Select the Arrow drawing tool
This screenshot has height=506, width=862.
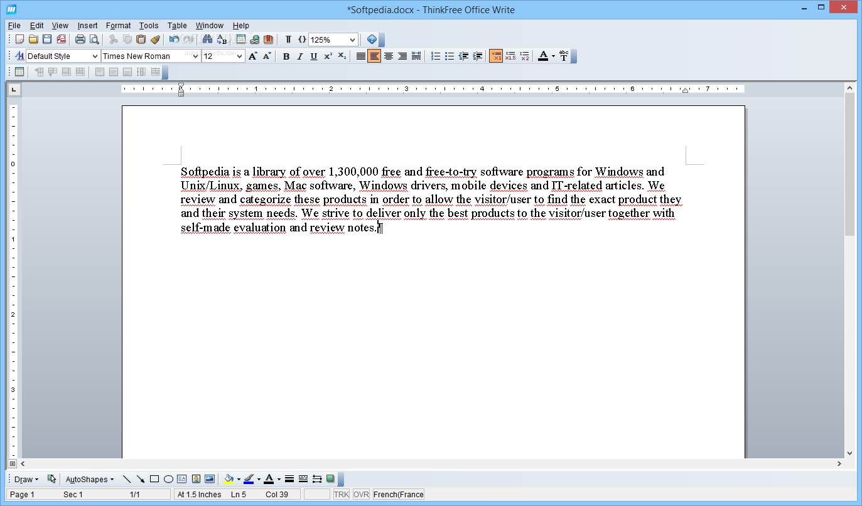(x=141, y=479)
